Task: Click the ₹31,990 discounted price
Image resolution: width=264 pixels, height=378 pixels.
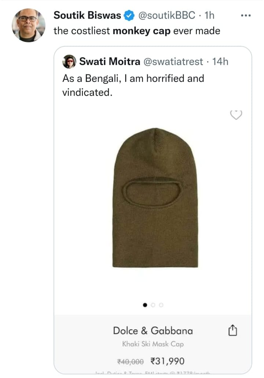Action: click(x=168, y=361)
